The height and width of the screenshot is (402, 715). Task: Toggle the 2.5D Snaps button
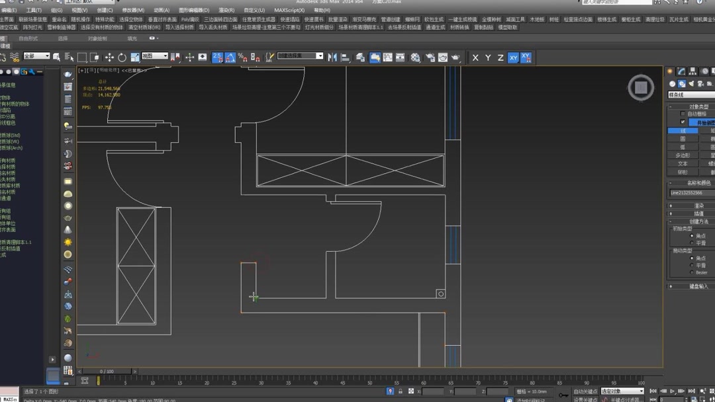point(217,58)
